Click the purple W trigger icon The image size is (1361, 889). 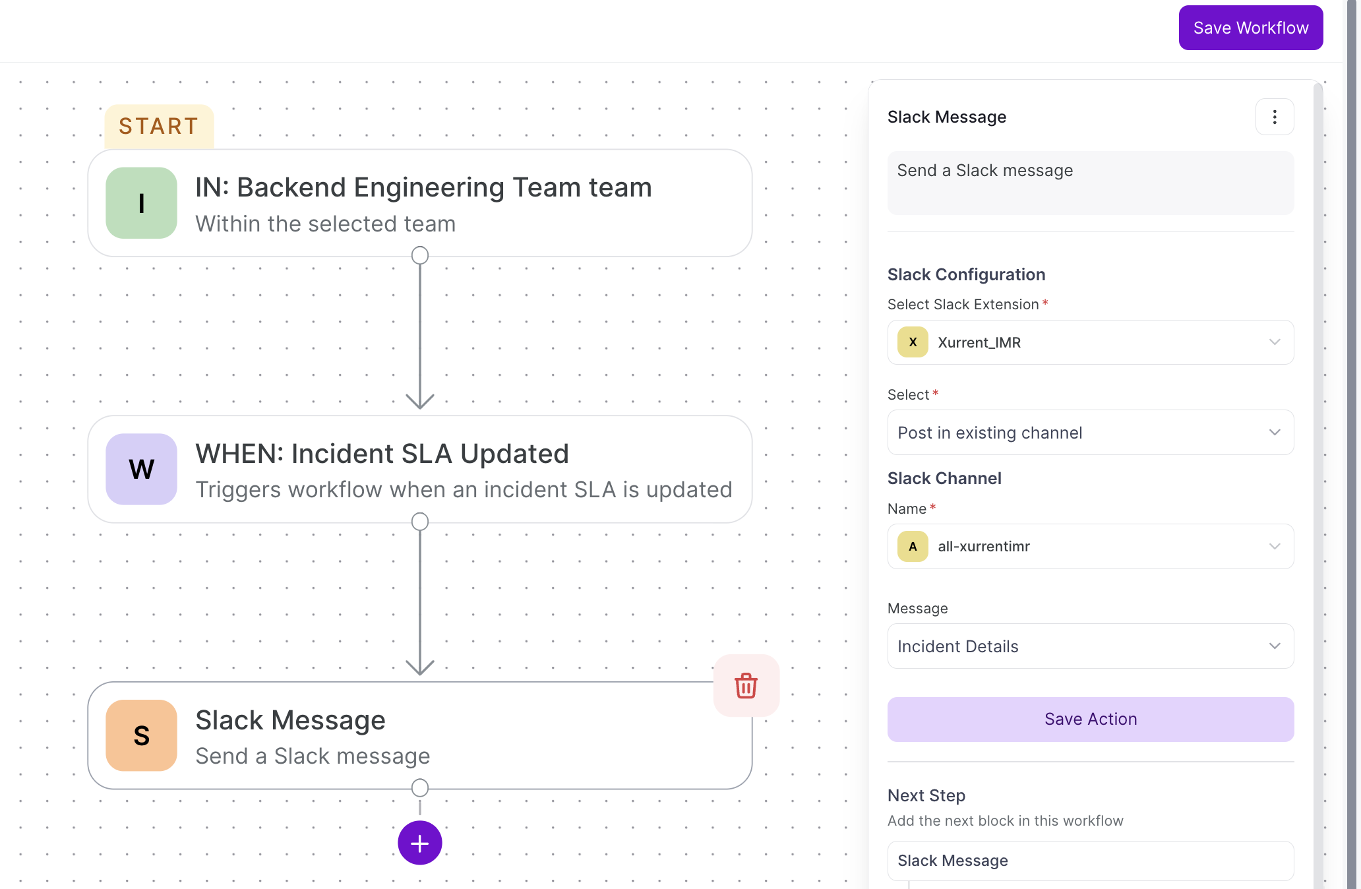pyautogui.click(x=141, y=469)
